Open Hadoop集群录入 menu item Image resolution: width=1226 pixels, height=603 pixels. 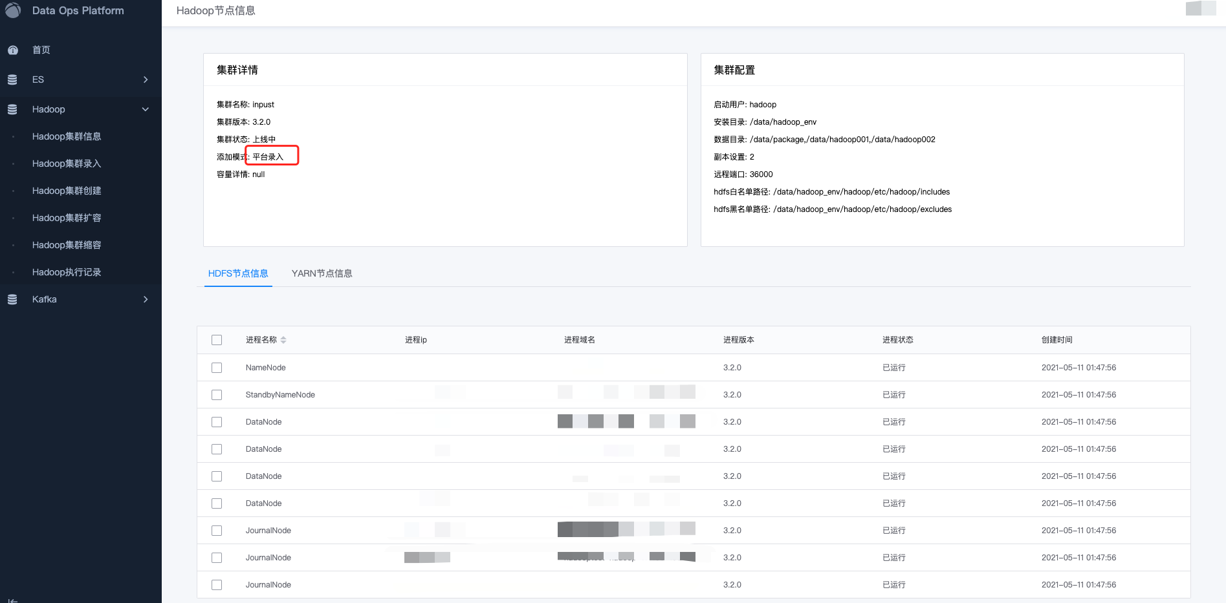pyautogui.click(x=67, y=164)
